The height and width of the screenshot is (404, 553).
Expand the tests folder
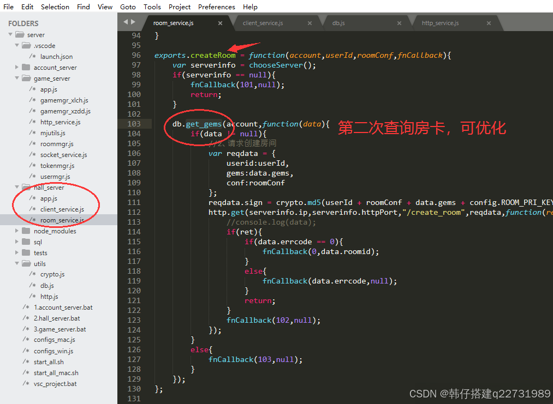point(17,252)
